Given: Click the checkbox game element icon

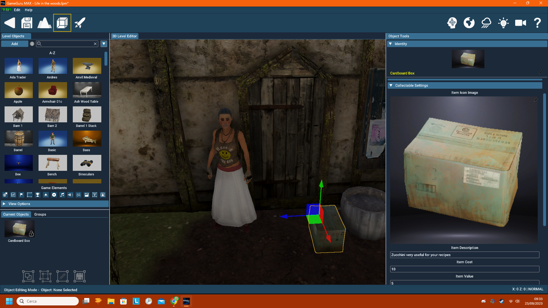Looking at the screenshot, I should [13, 195].
